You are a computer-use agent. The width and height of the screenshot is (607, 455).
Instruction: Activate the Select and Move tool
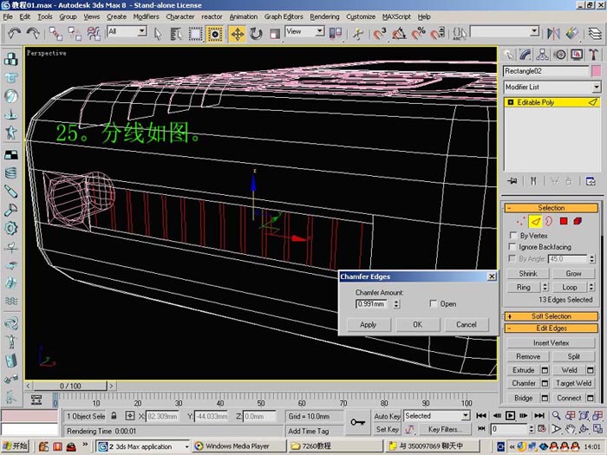(x=238, y=34)
